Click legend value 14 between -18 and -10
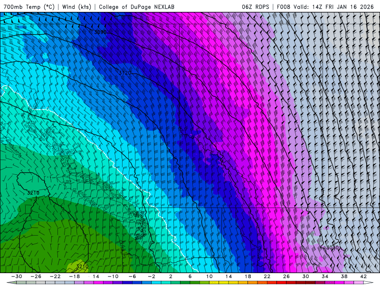 click(96, 276)
